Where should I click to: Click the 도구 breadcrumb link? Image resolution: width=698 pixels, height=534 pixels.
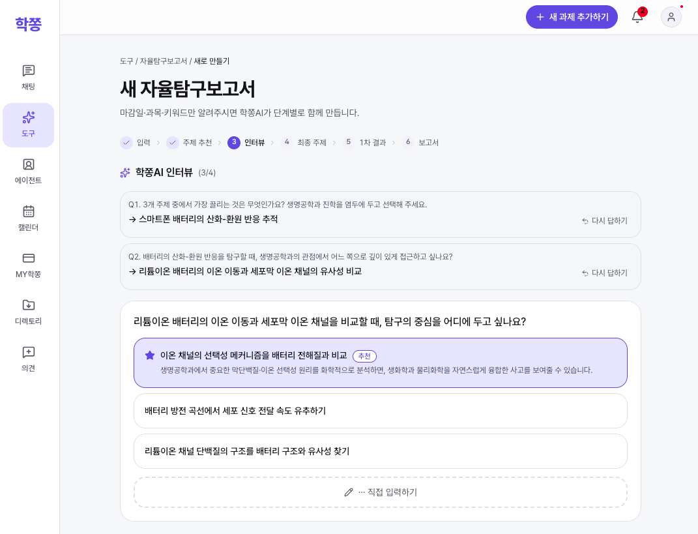point(126,61)
